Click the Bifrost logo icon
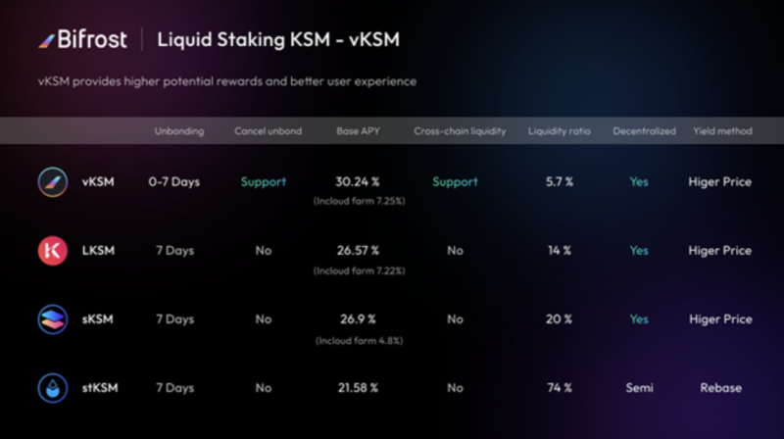 click(46, 41)
